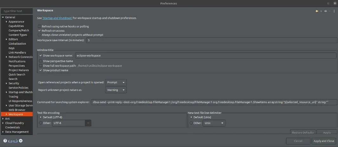Enable Refresh using native hooks or polling
338x147 pixels.
pyautogui.click(x=40, y=26)
